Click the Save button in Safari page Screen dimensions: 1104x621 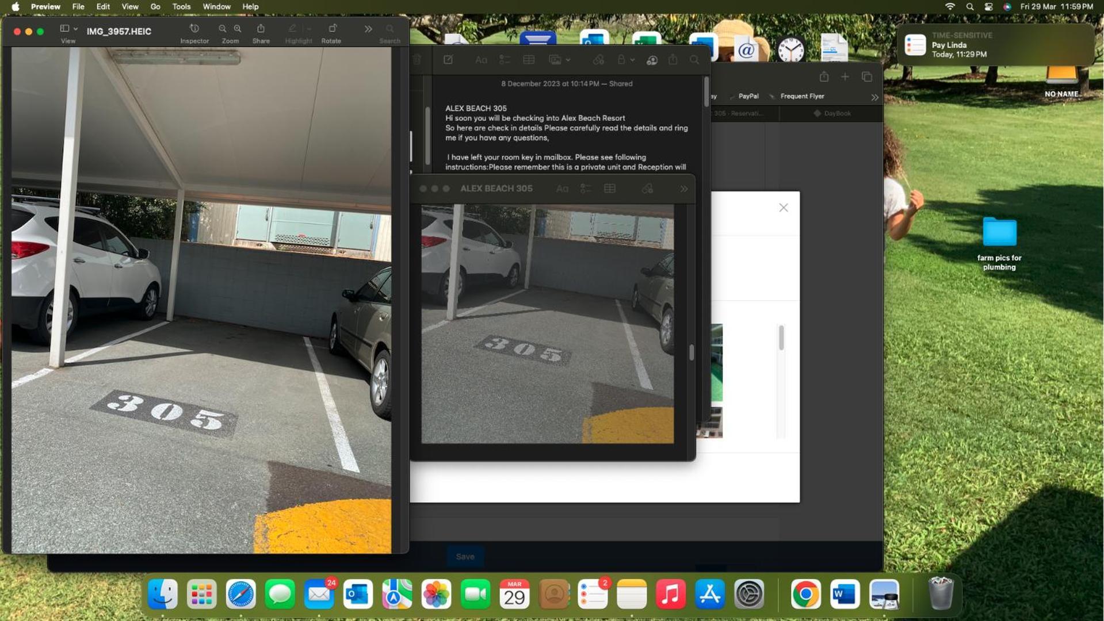[x=465, y=557]
